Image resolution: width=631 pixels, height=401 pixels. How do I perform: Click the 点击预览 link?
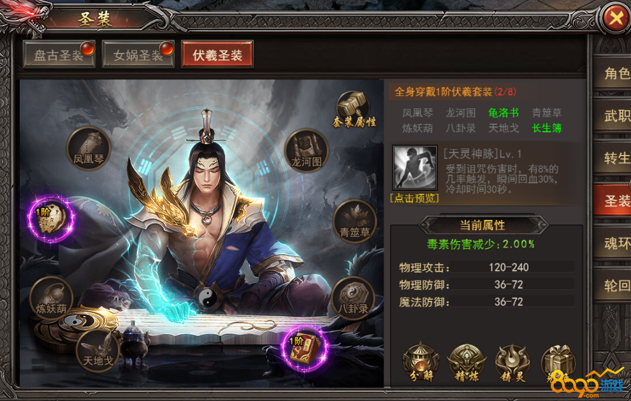[414, 198]
